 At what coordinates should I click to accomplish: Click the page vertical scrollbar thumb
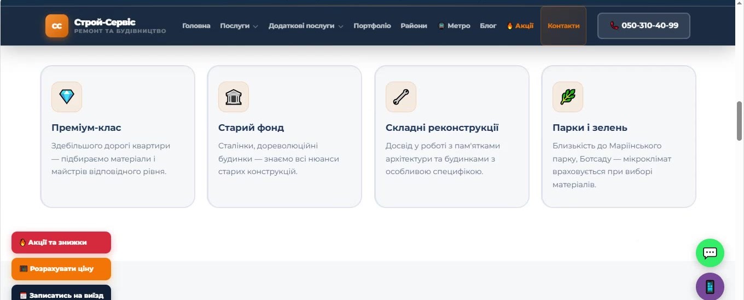[x=740, y=121]
